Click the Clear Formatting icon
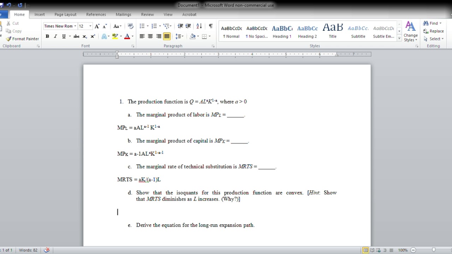 (x=130, y=26)
